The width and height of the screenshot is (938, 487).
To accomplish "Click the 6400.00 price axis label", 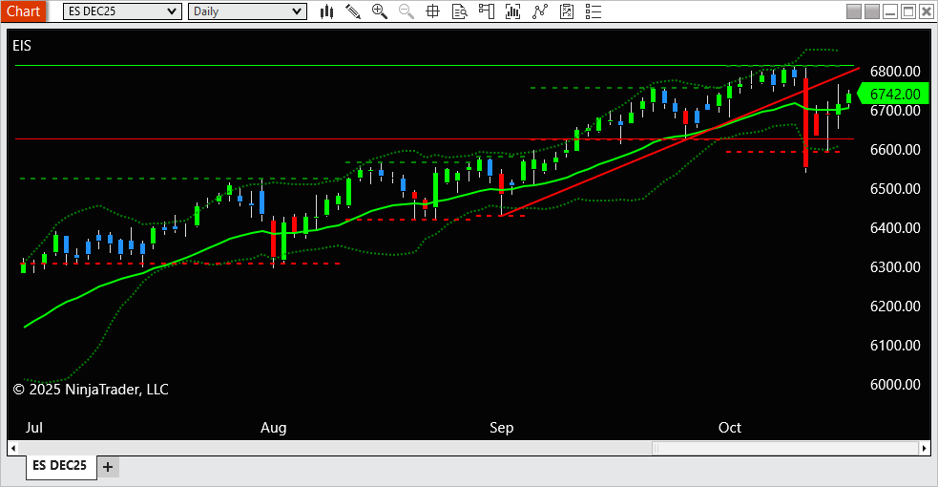I will click(x=895, y=228).
